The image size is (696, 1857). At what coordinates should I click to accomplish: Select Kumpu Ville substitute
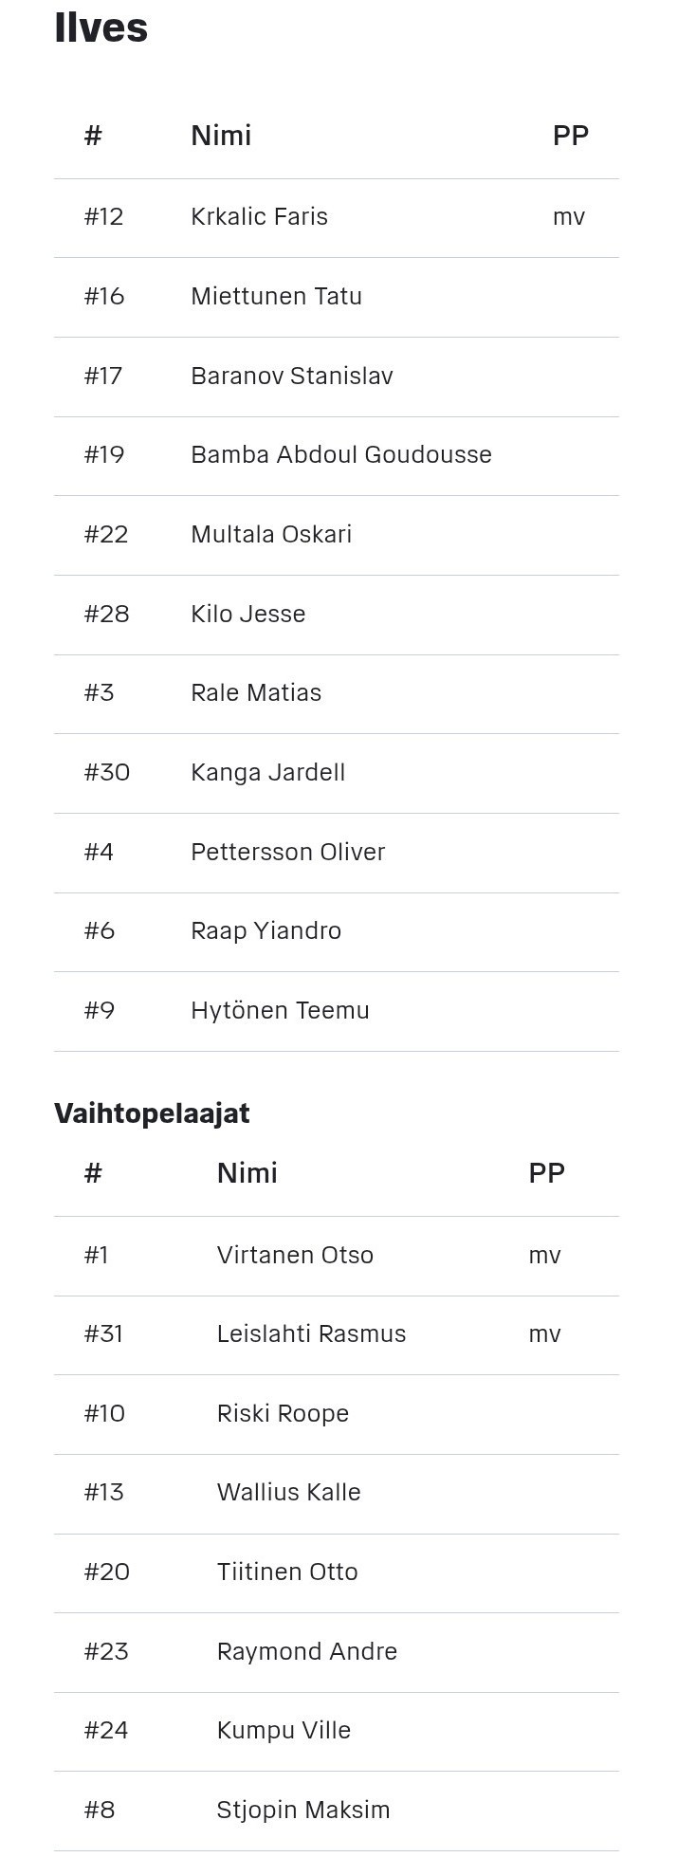point(284,1730)
